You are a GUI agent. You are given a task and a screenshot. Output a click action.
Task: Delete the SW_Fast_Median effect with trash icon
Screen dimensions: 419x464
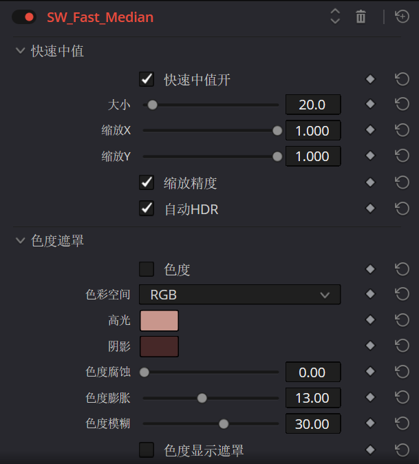click(361, 17)
